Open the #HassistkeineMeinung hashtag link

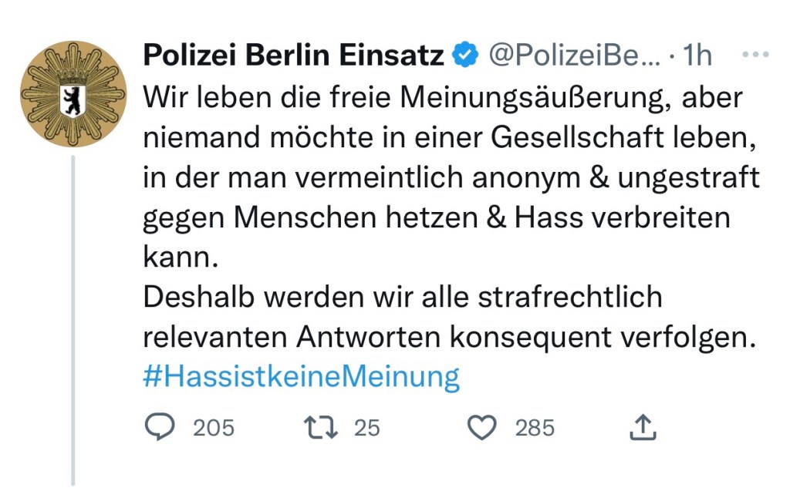302,378
